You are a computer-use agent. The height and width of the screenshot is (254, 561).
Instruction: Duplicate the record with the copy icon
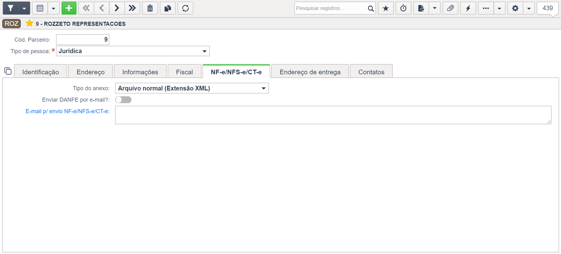pyautogui.click(x=168, y=8)
